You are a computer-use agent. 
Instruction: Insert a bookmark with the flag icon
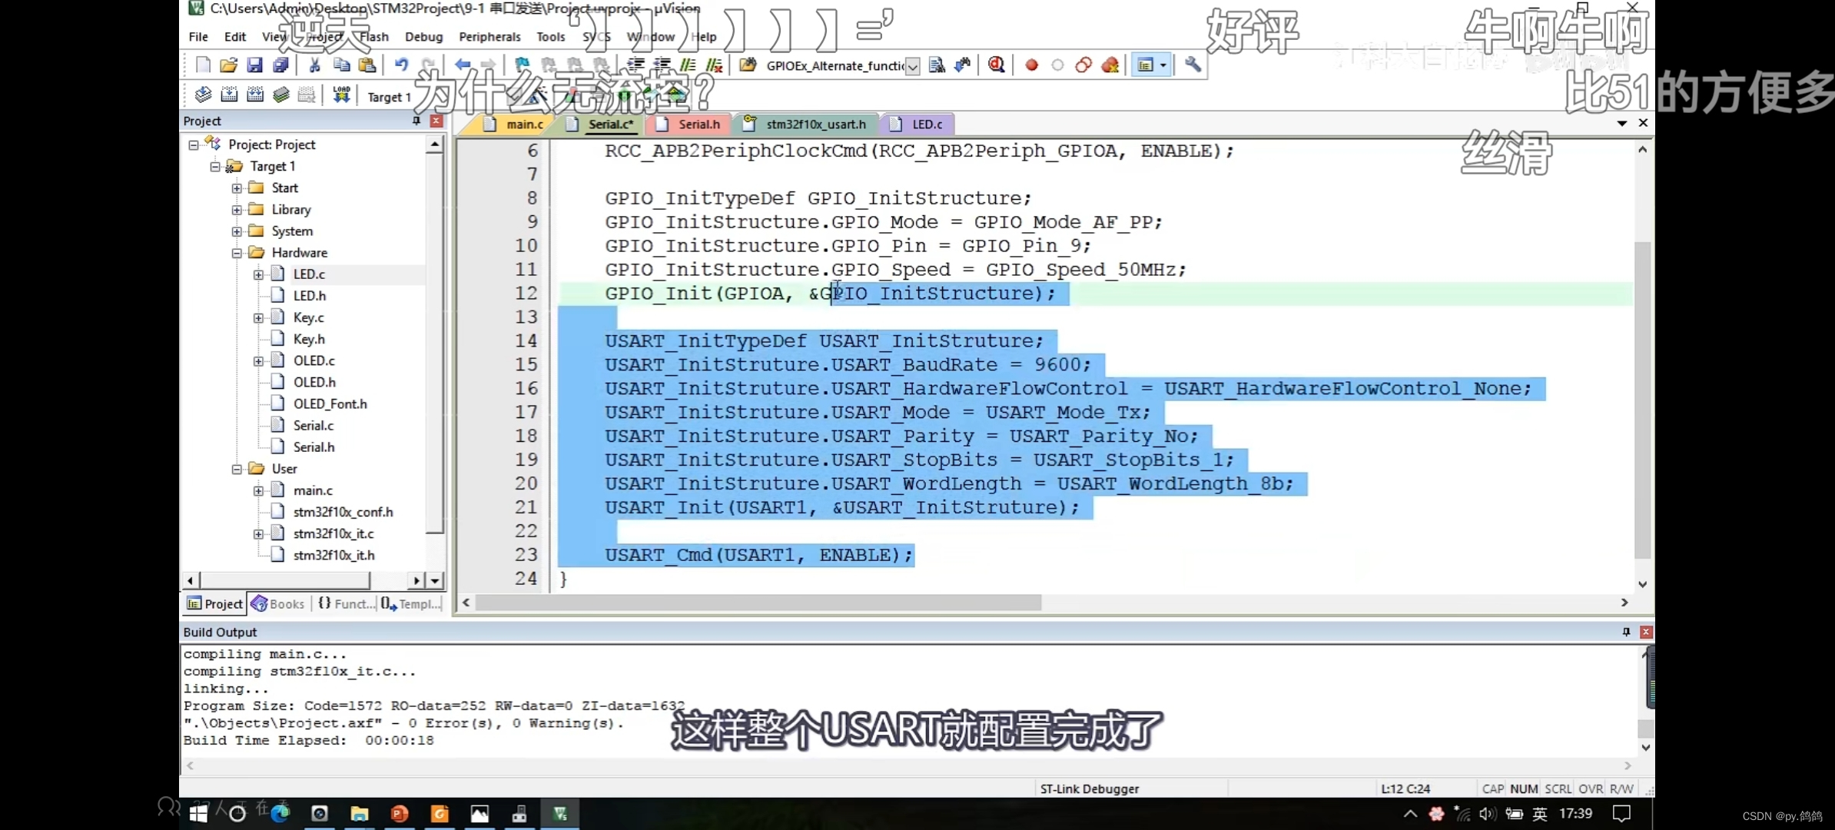pos(522,65)
